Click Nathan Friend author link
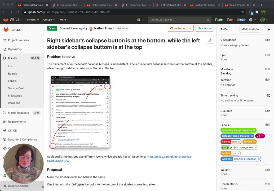 tap(104, 28)
